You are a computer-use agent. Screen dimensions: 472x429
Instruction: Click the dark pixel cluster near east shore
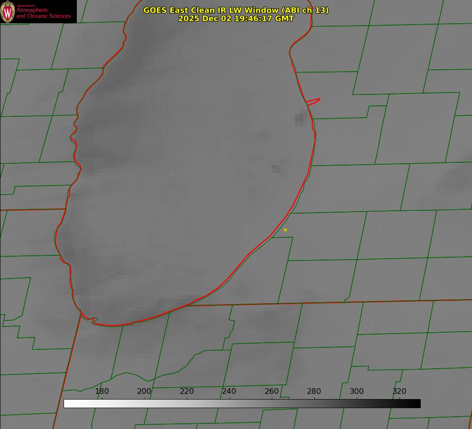click(299, 119)
